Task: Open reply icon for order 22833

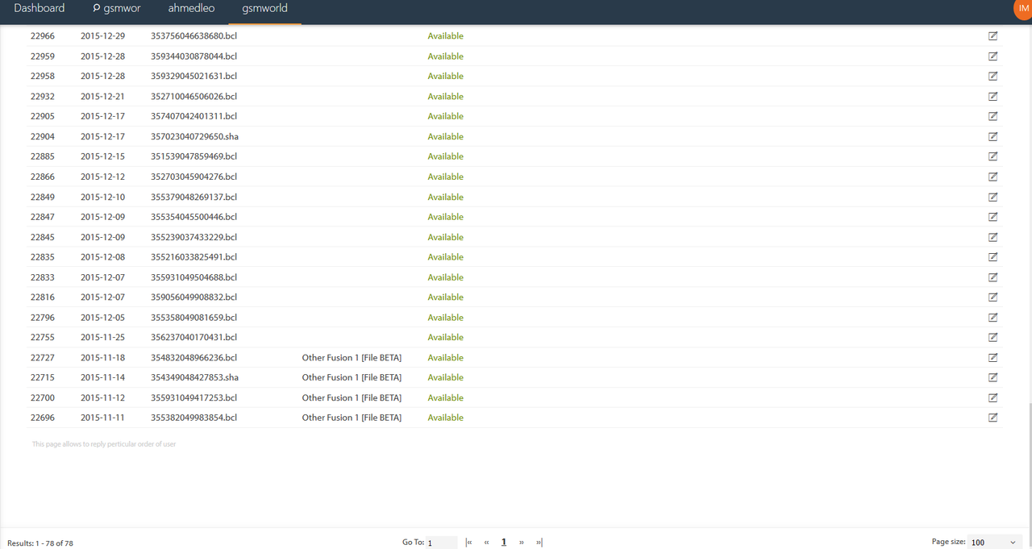Action: click(992, 277)
